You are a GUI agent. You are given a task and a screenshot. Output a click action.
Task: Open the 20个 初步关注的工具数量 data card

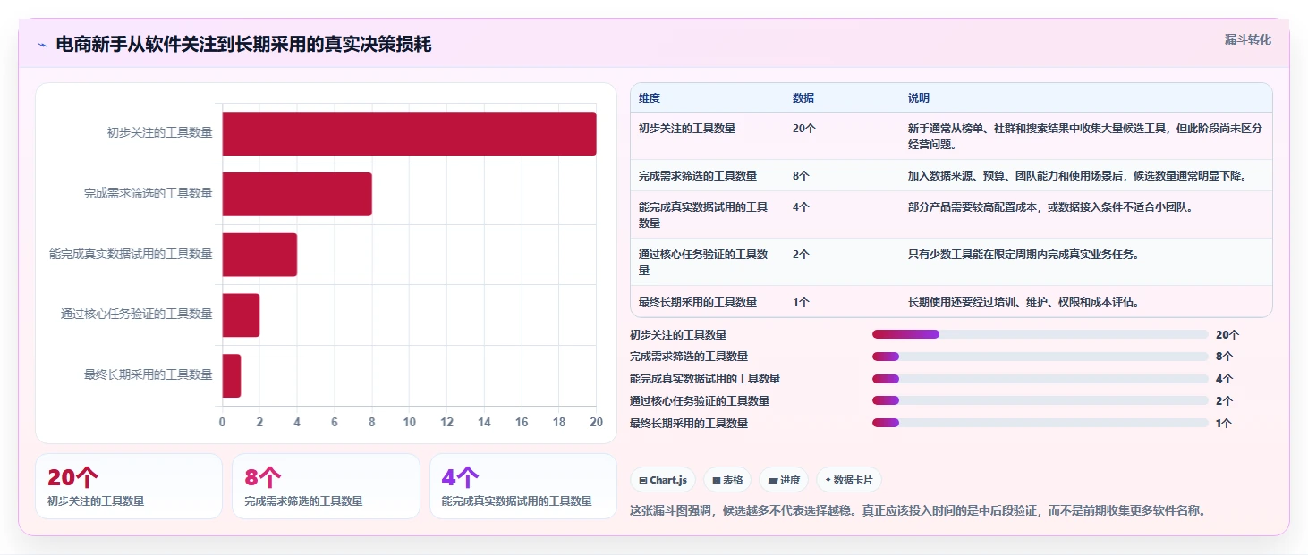point(129,486)
